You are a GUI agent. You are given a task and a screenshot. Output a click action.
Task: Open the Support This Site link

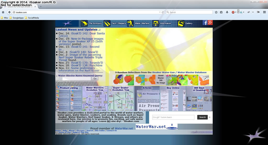[80, 132]
